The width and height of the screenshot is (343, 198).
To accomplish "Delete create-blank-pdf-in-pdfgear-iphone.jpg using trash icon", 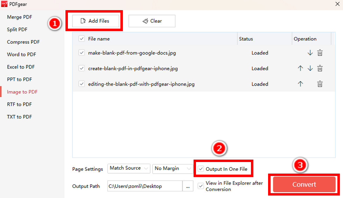I will (x=320, y=68).
